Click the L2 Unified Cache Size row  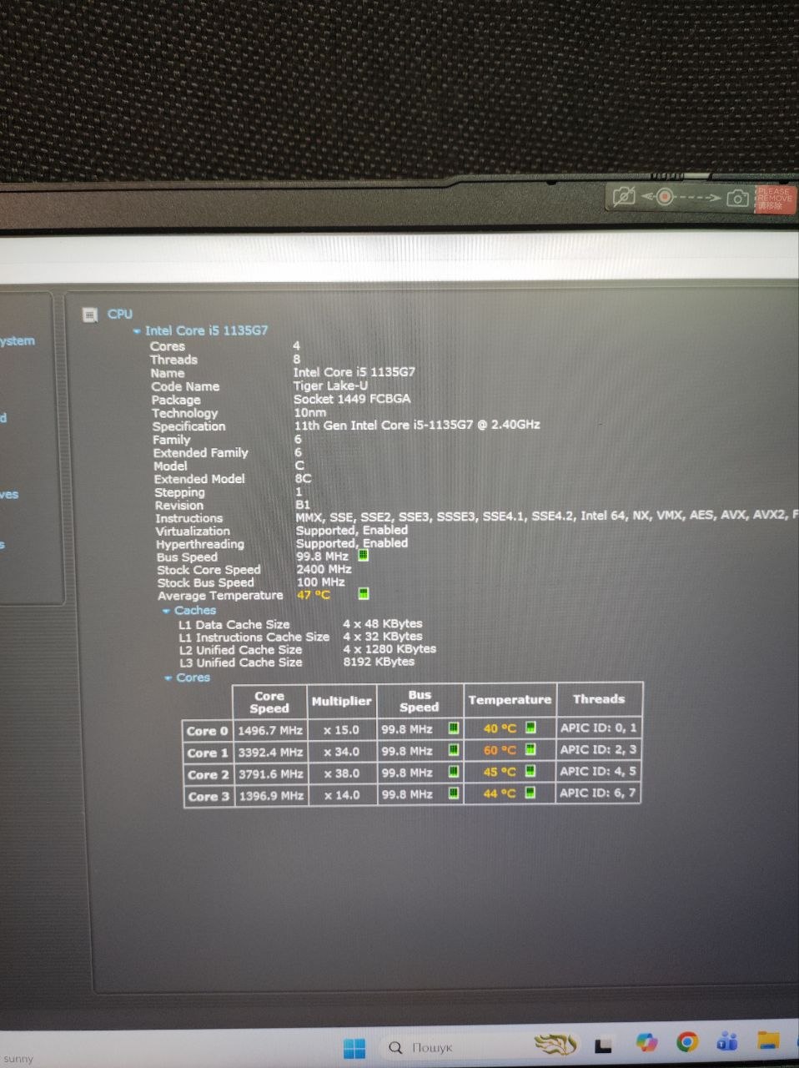308,649
